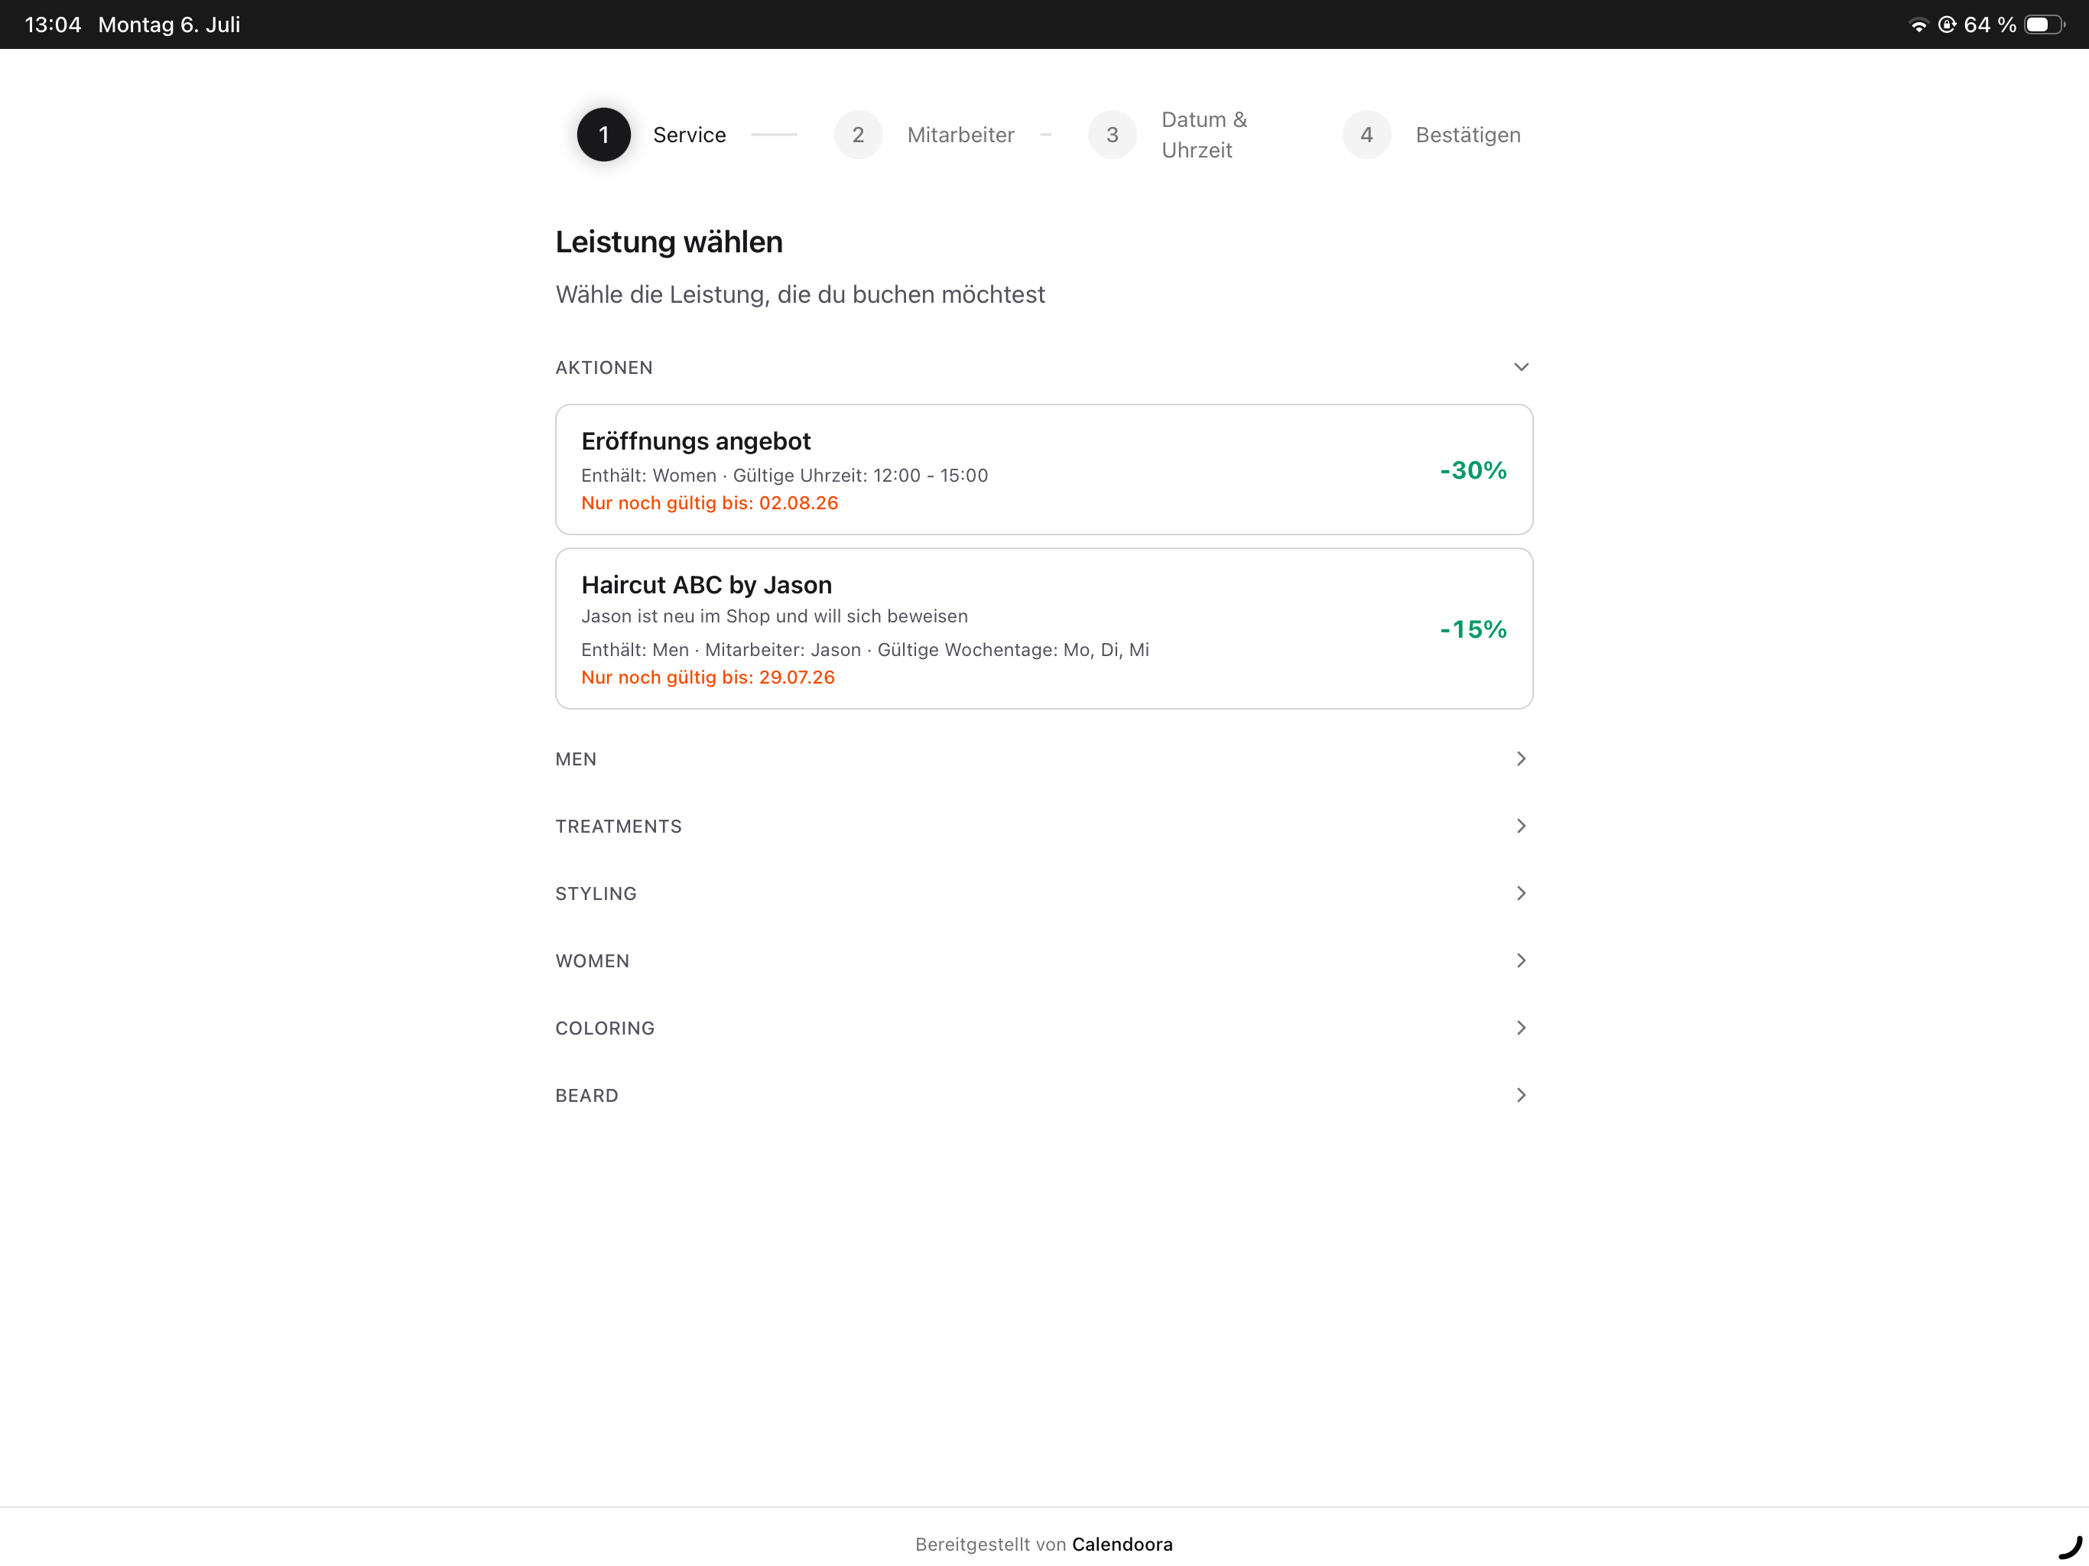This screenshot has width=2089, height=1566.
Task: Go to the Bestätigen step label
Action: [x=1467, y=135]
